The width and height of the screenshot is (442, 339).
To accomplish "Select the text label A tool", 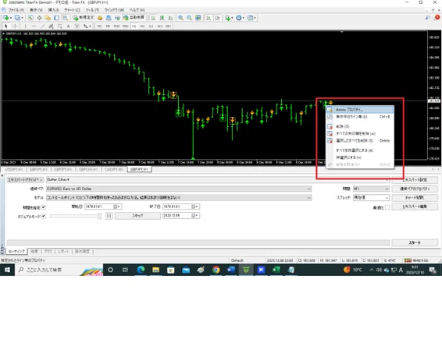I will pyautogui.click(x=68, y=26).
